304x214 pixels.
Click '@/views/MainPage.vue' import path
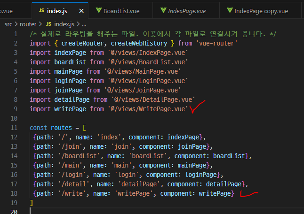(x=143, y=71)
